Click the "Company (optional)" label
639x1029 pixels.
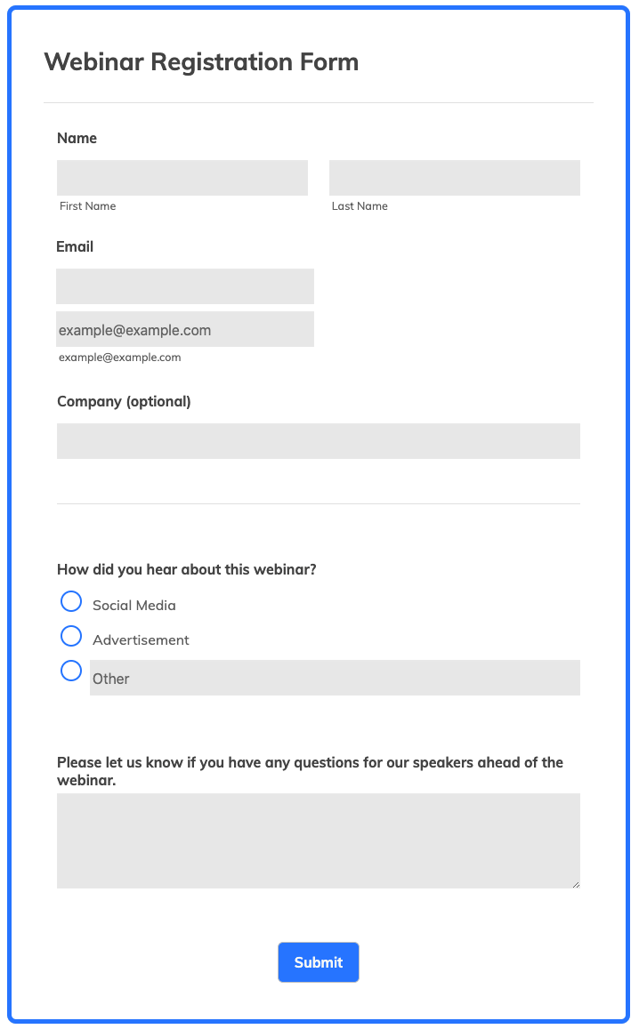(124, 402)
